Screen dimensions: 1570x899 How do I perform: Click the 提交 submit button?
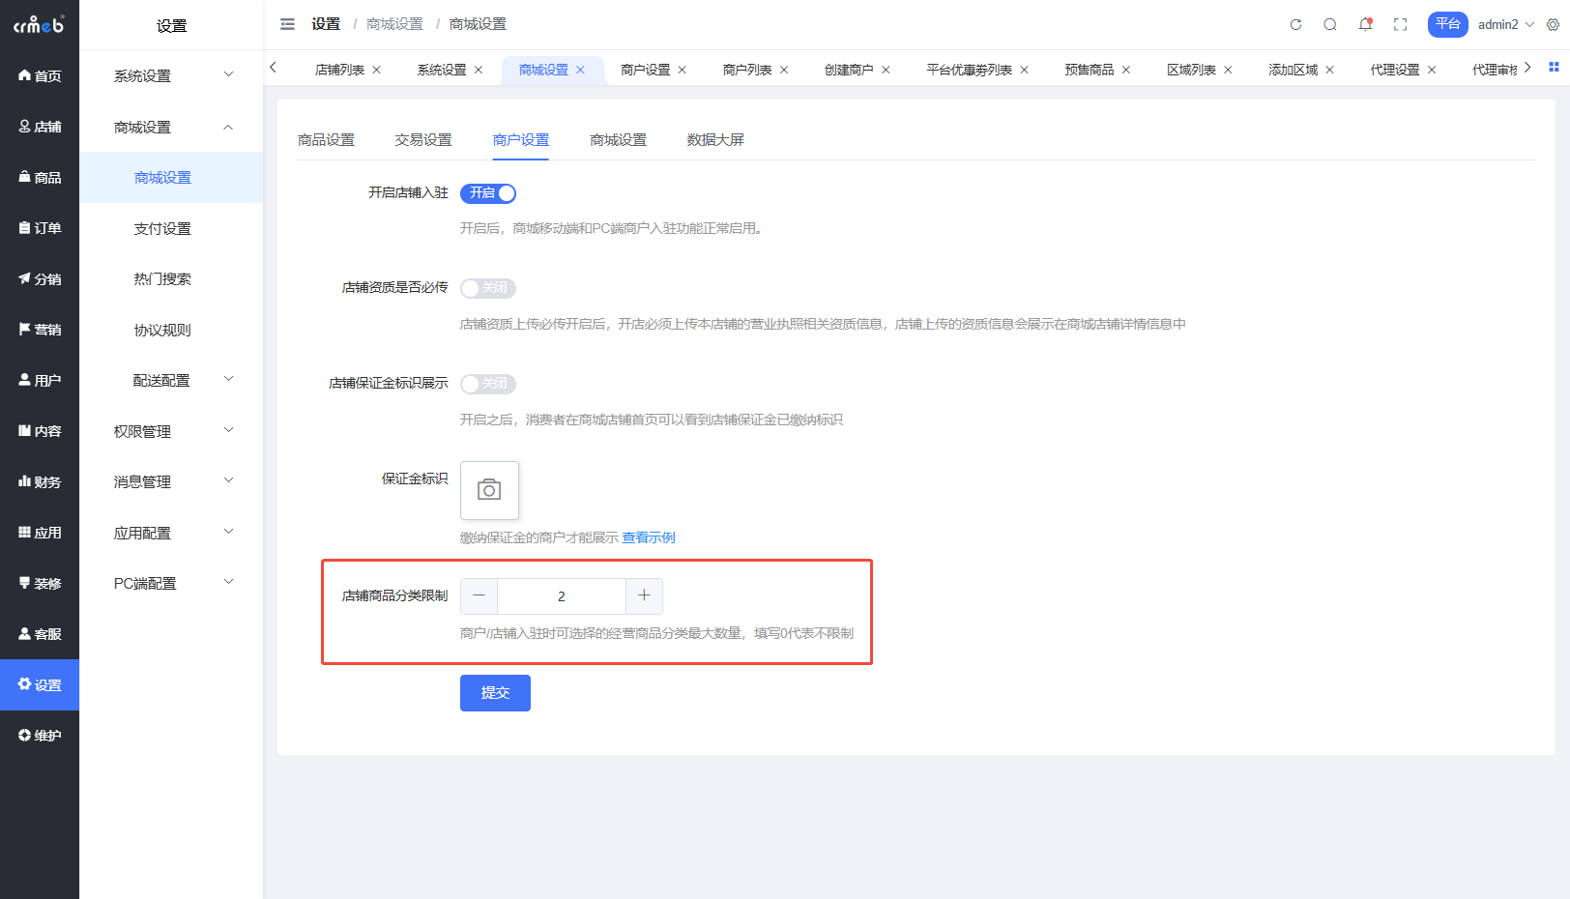pyautogui.click(x=495, y=693)
